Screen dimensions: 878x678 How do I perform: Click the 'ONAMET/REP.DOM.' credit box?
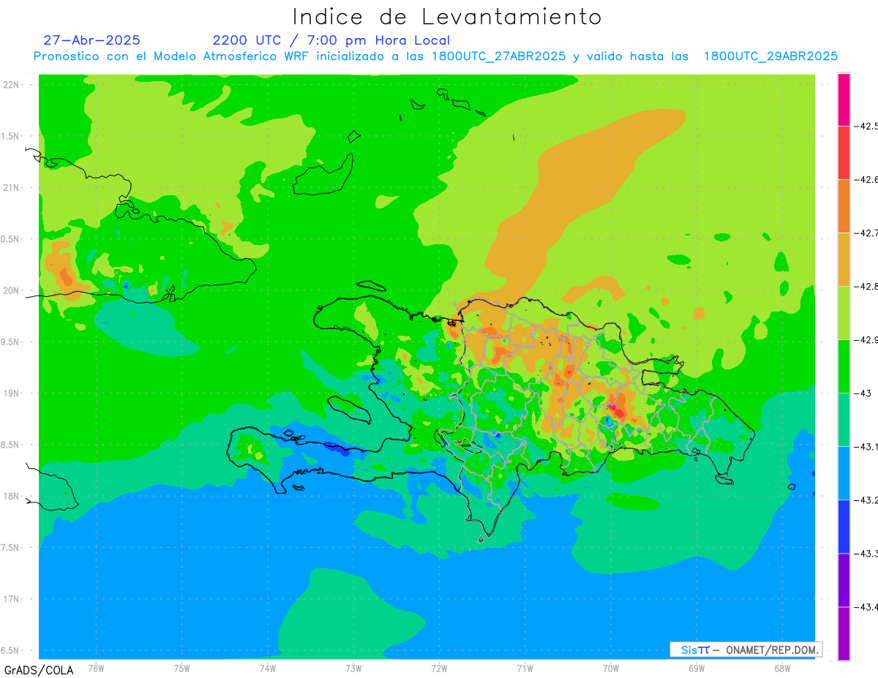point(746,649)
